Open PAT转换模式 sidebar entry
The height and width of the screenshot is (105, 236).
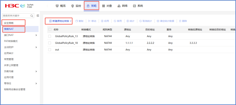11,41
